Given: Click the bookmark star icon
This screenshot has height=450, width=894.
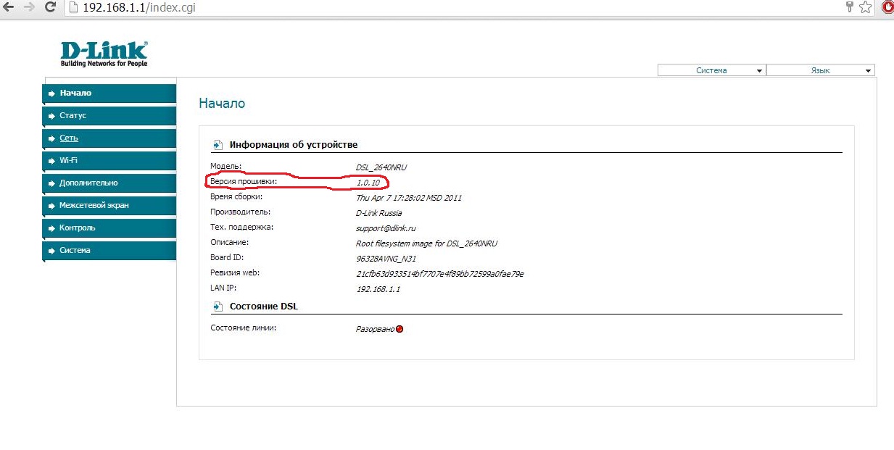Looking at the screenshot, I should pos(865,7).
